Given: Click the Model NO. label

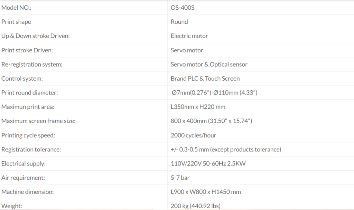Looking at the screenshot, I should (16, 7).
